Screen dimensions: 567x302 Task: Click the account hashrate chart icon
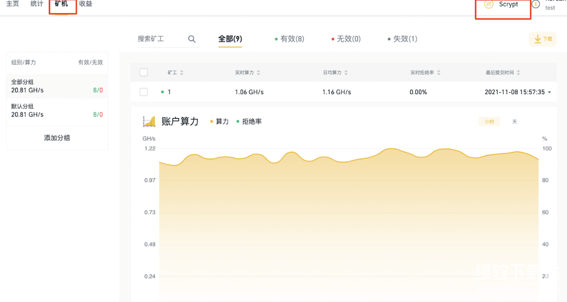149,121
